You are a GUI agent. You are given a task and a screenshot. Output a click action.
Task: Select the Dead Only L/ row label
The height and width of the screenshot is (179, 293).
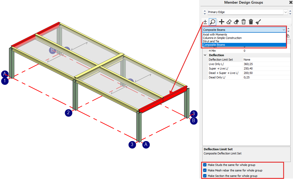point(217,77)
